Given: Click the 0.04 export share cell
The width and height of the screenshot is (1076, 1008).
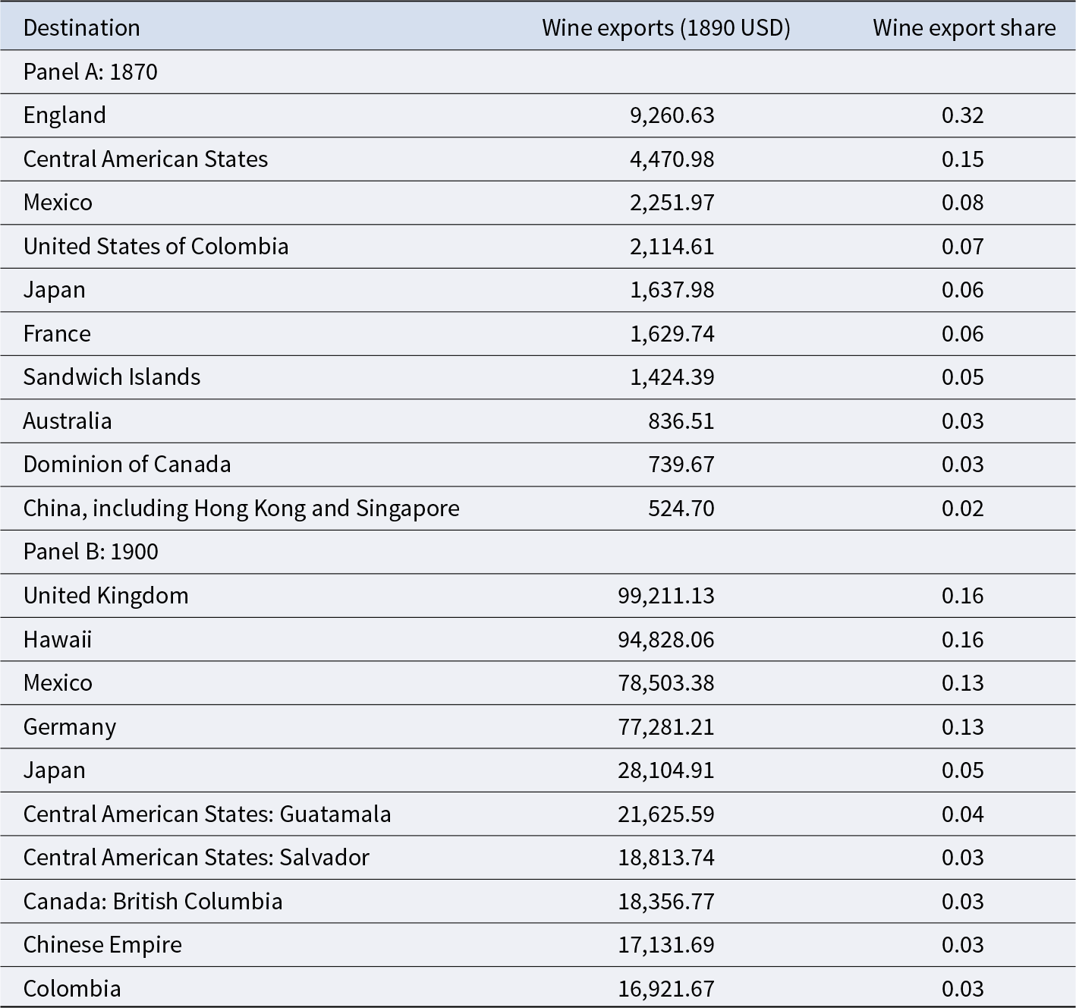Looking at the screenshot, I should tap(963, 814).
